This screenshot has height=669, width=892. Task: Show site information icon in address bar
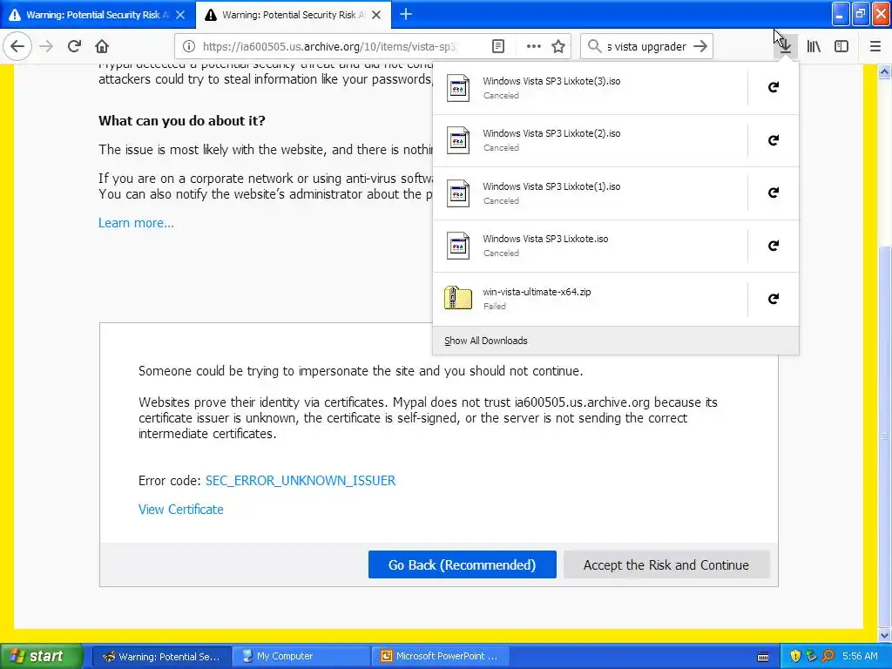pyautogui.click(x=189, y=47)
